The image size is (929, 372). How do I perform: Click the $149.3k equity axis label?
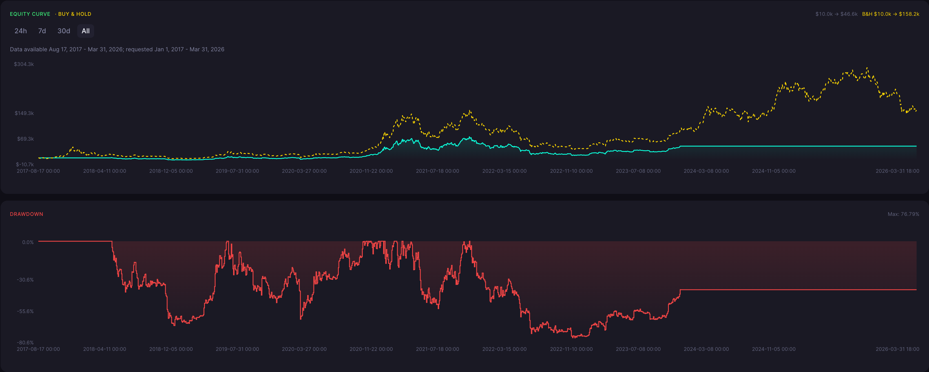24,113
